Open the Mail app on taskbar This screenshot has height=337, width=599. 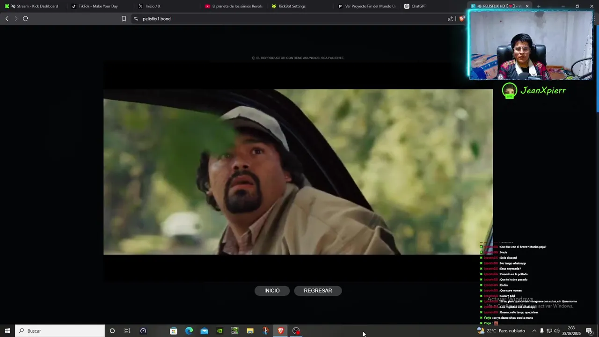205,331
